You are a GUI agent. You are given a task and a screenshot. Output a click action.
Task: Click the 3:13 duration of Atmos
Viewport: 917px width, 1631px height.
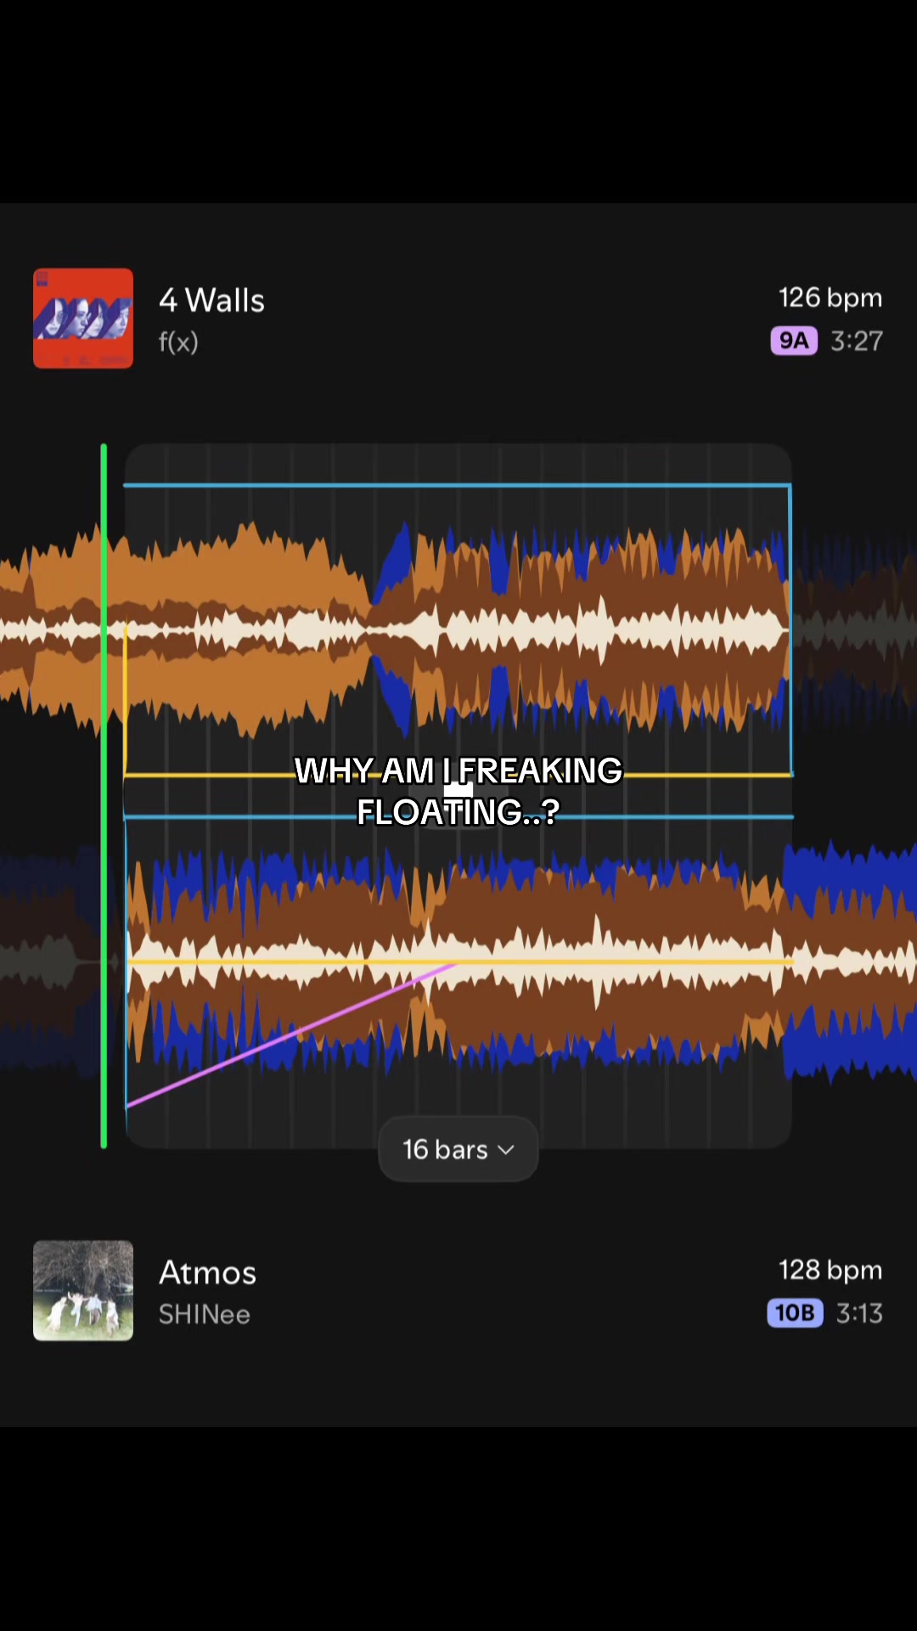[859, 1313]
